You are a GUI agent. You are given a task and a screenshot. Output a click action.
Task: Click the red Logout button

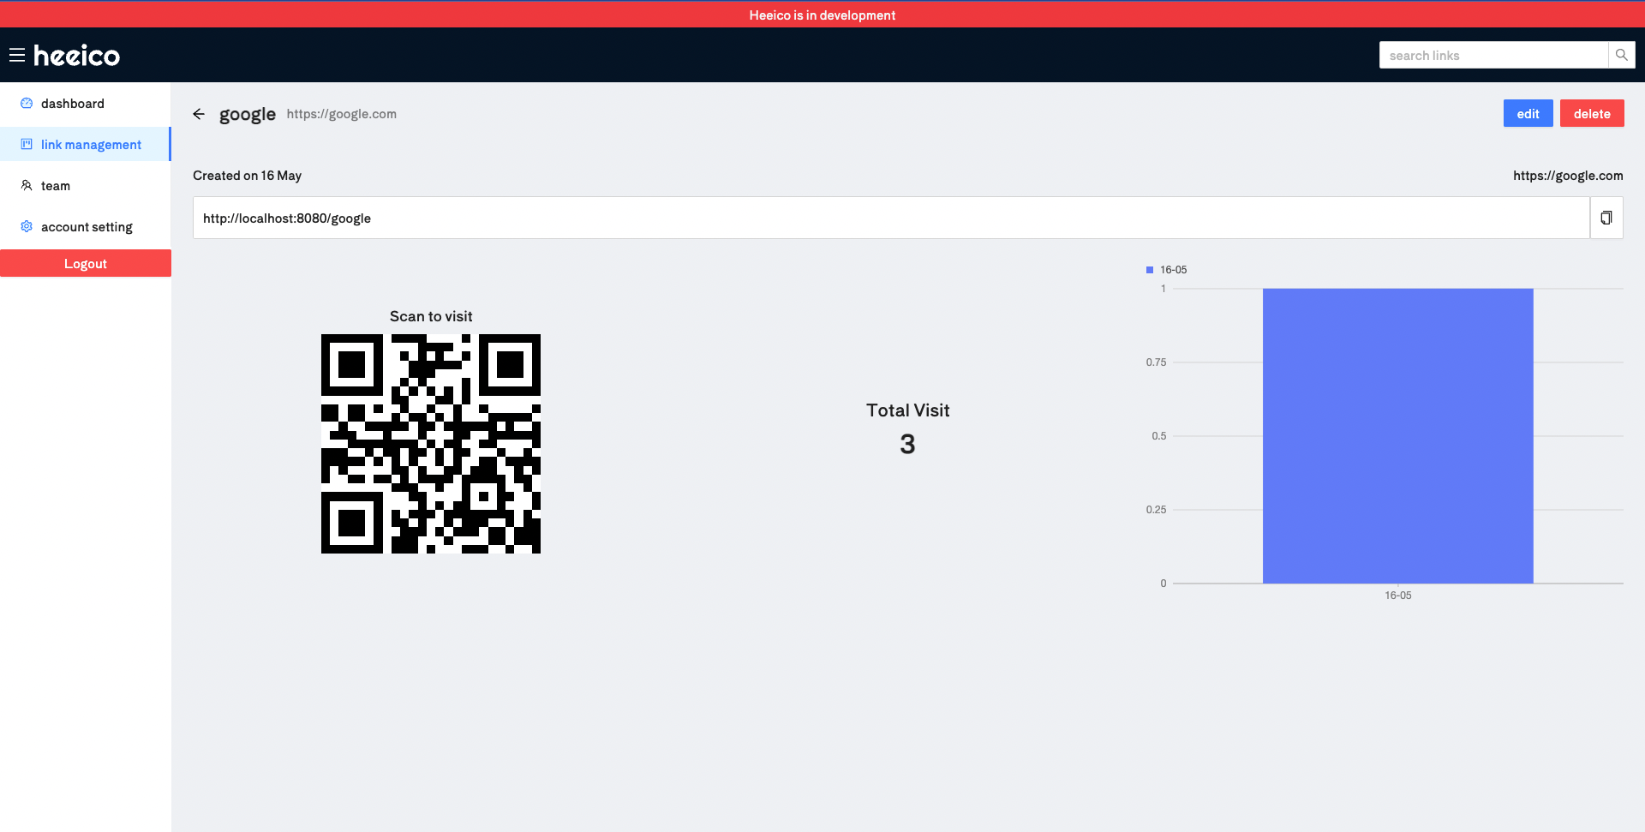86,263
